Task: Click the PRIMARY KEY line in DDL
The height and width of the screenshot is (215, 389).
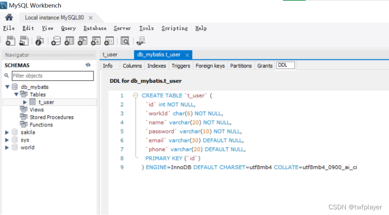Action: pyautogui.click(x=173, y=158)
